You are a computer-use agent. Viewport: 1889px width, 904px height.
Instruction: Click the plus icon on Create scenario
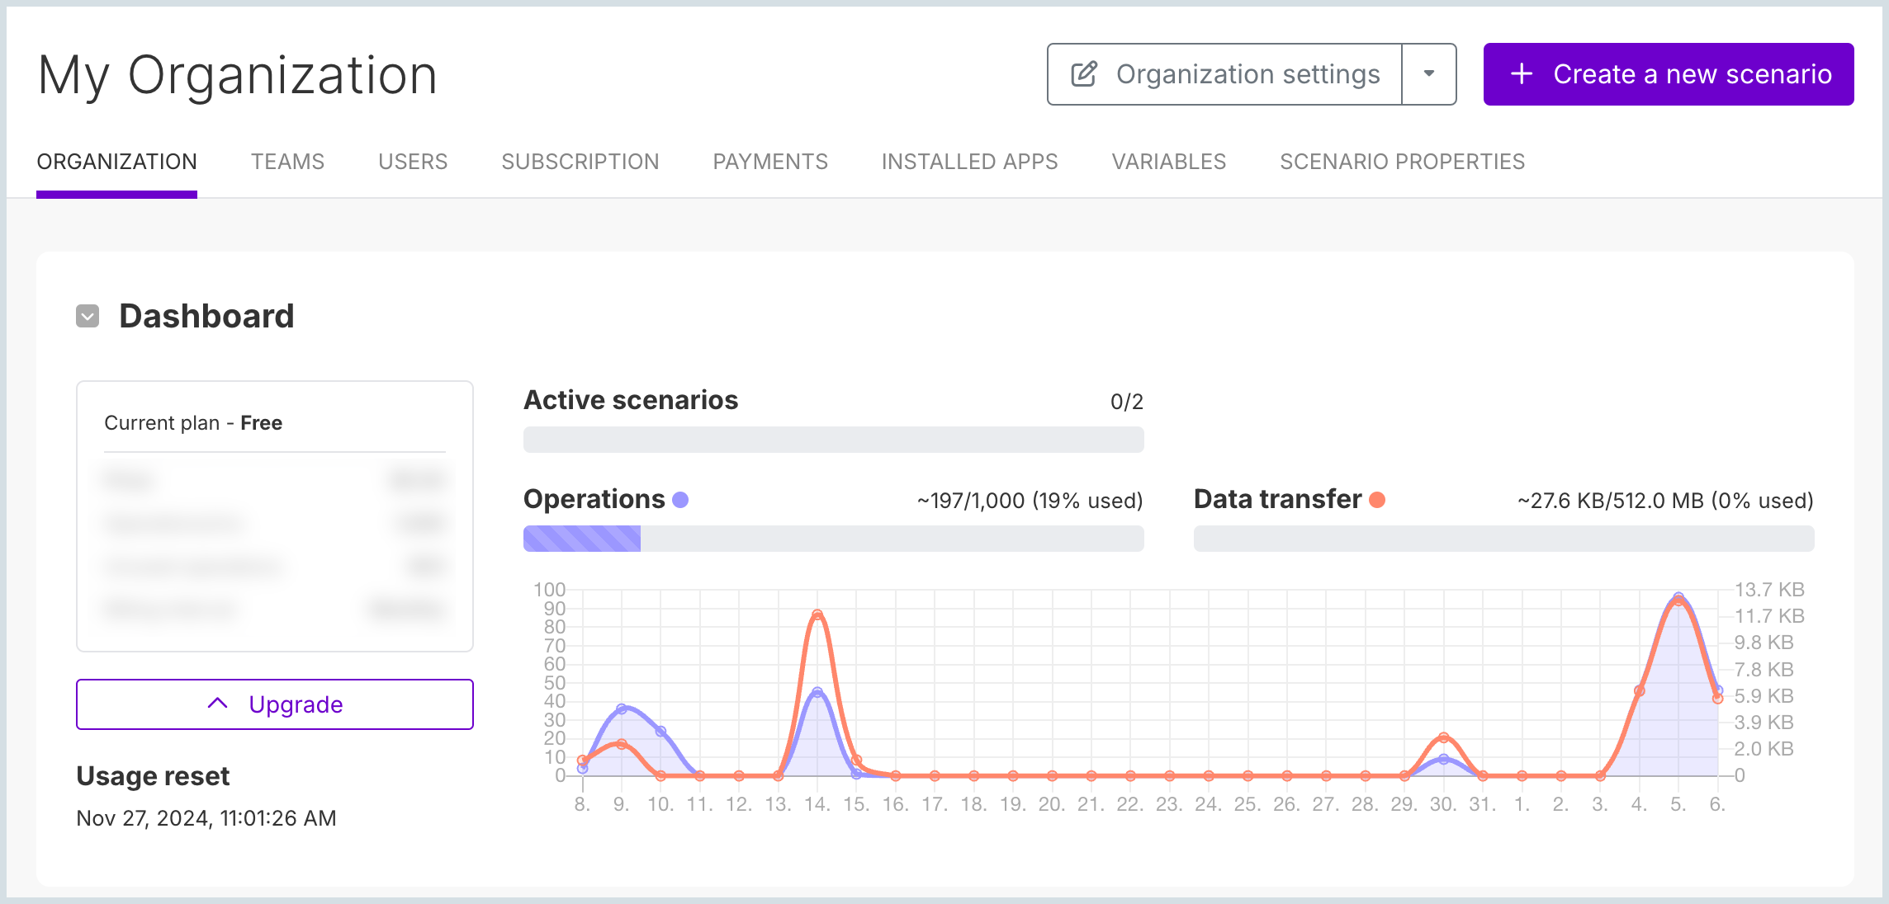coord(1521,74)
